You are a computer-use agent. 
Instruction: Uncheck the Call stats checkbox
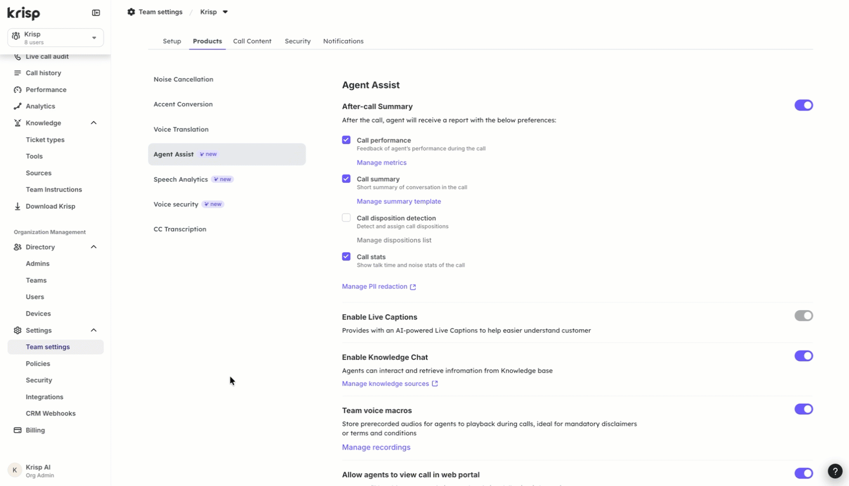pos(346,256)
